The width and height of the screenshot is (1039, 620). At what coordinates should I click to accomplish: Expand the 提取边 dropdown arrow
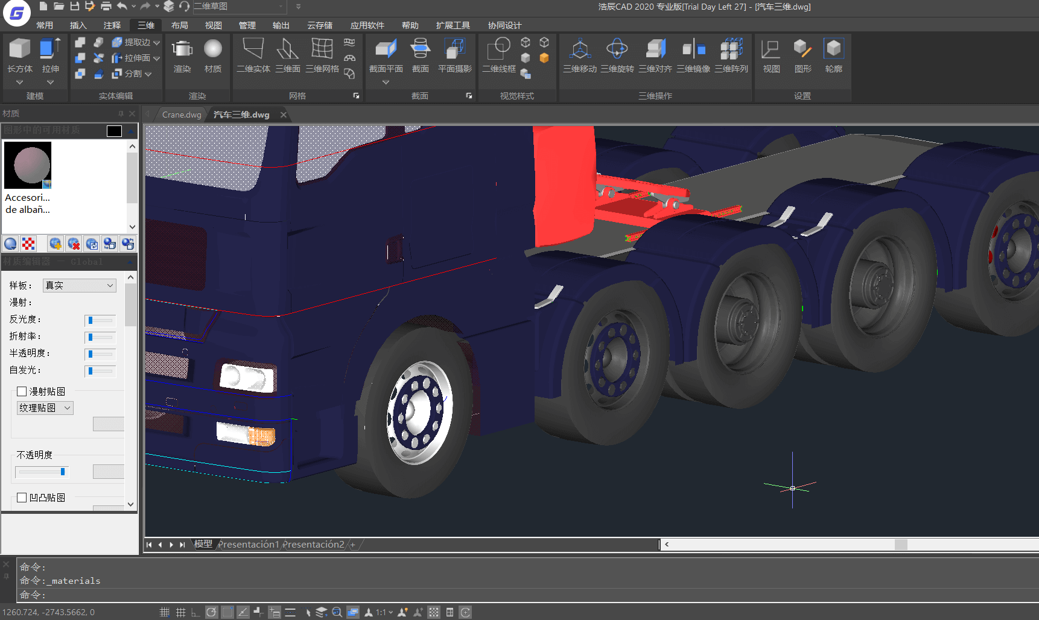pyautogui.click(x=156, y=43)
